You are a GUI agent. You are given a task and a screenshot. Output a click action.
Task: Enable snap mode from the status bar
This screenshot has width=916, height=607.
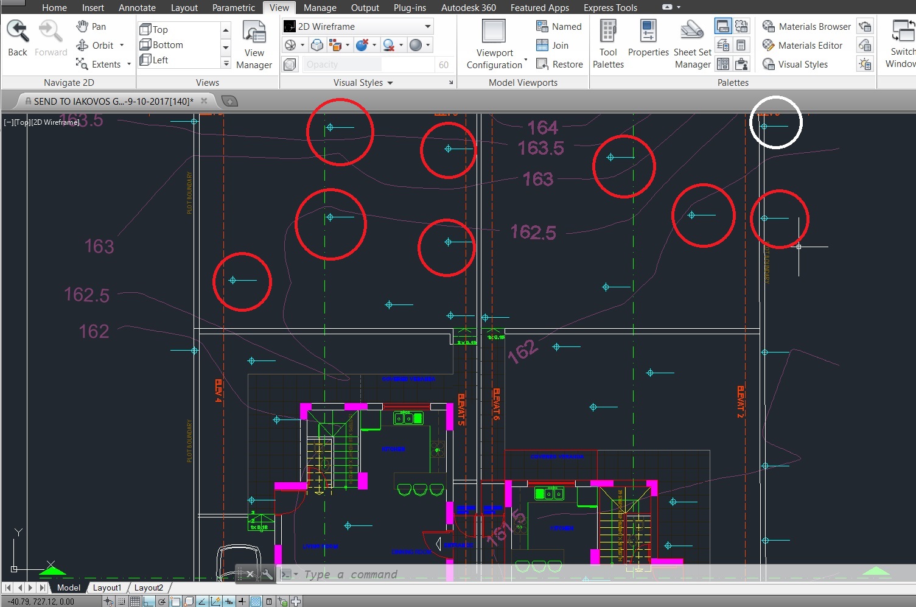(122, 601)
